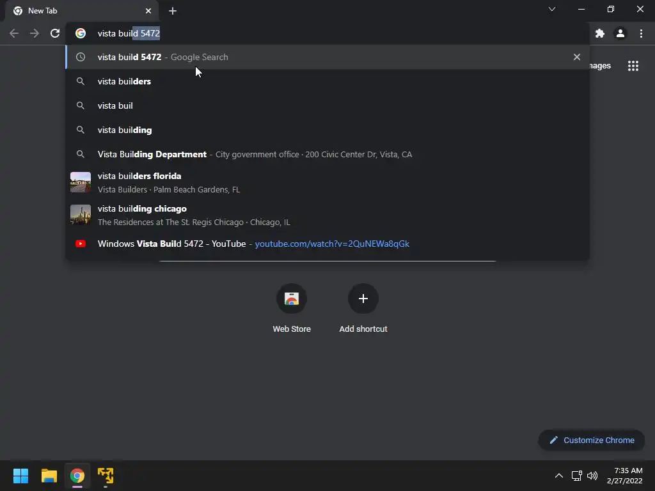Expand the tab search chevron
The width and height of the screenshot is (655, 491).
click(552, 9)
